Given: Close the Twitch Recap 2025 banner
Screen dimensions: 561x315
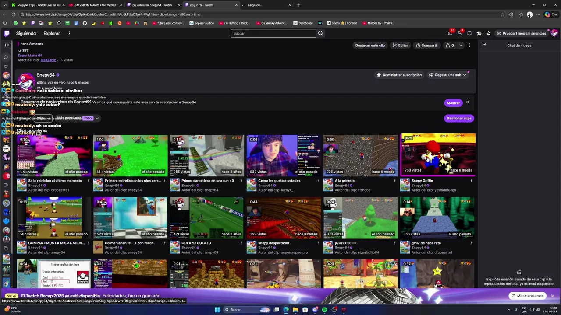Looking at the screenshot, I should click(x=552, y=296).
